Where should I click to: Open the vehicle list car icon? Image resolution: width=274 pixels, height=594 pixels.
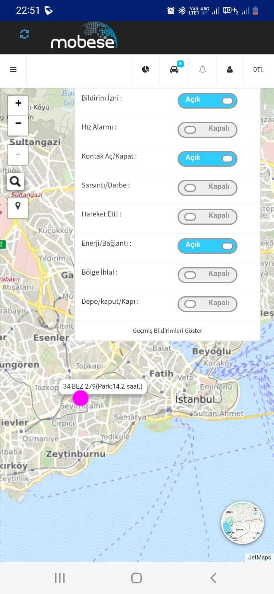point(174,69)
